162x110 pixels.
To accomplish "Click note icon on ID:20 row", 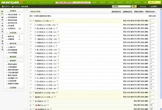I will pyautogui.click(x=59, y=53).
